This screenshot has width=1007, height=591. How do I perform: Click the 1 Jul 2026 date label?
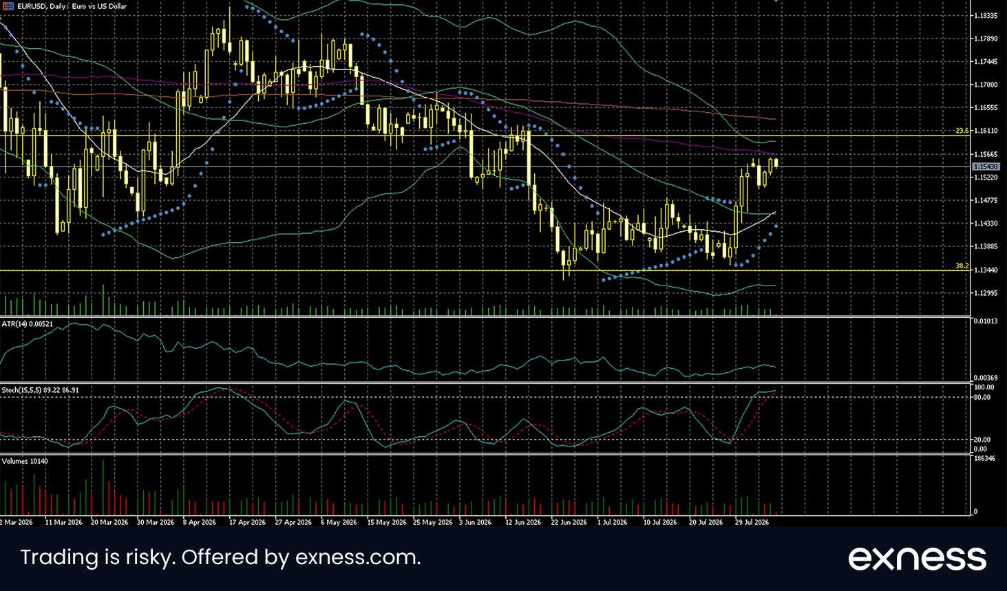(x=613, y=522)
